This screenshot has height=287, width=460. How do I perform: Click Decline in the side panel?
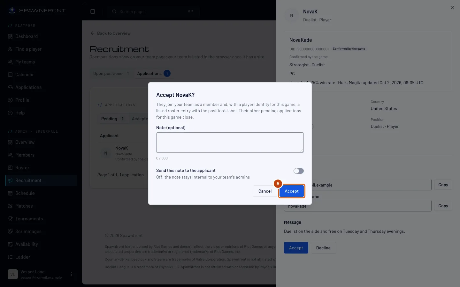[x=323, y=248]
